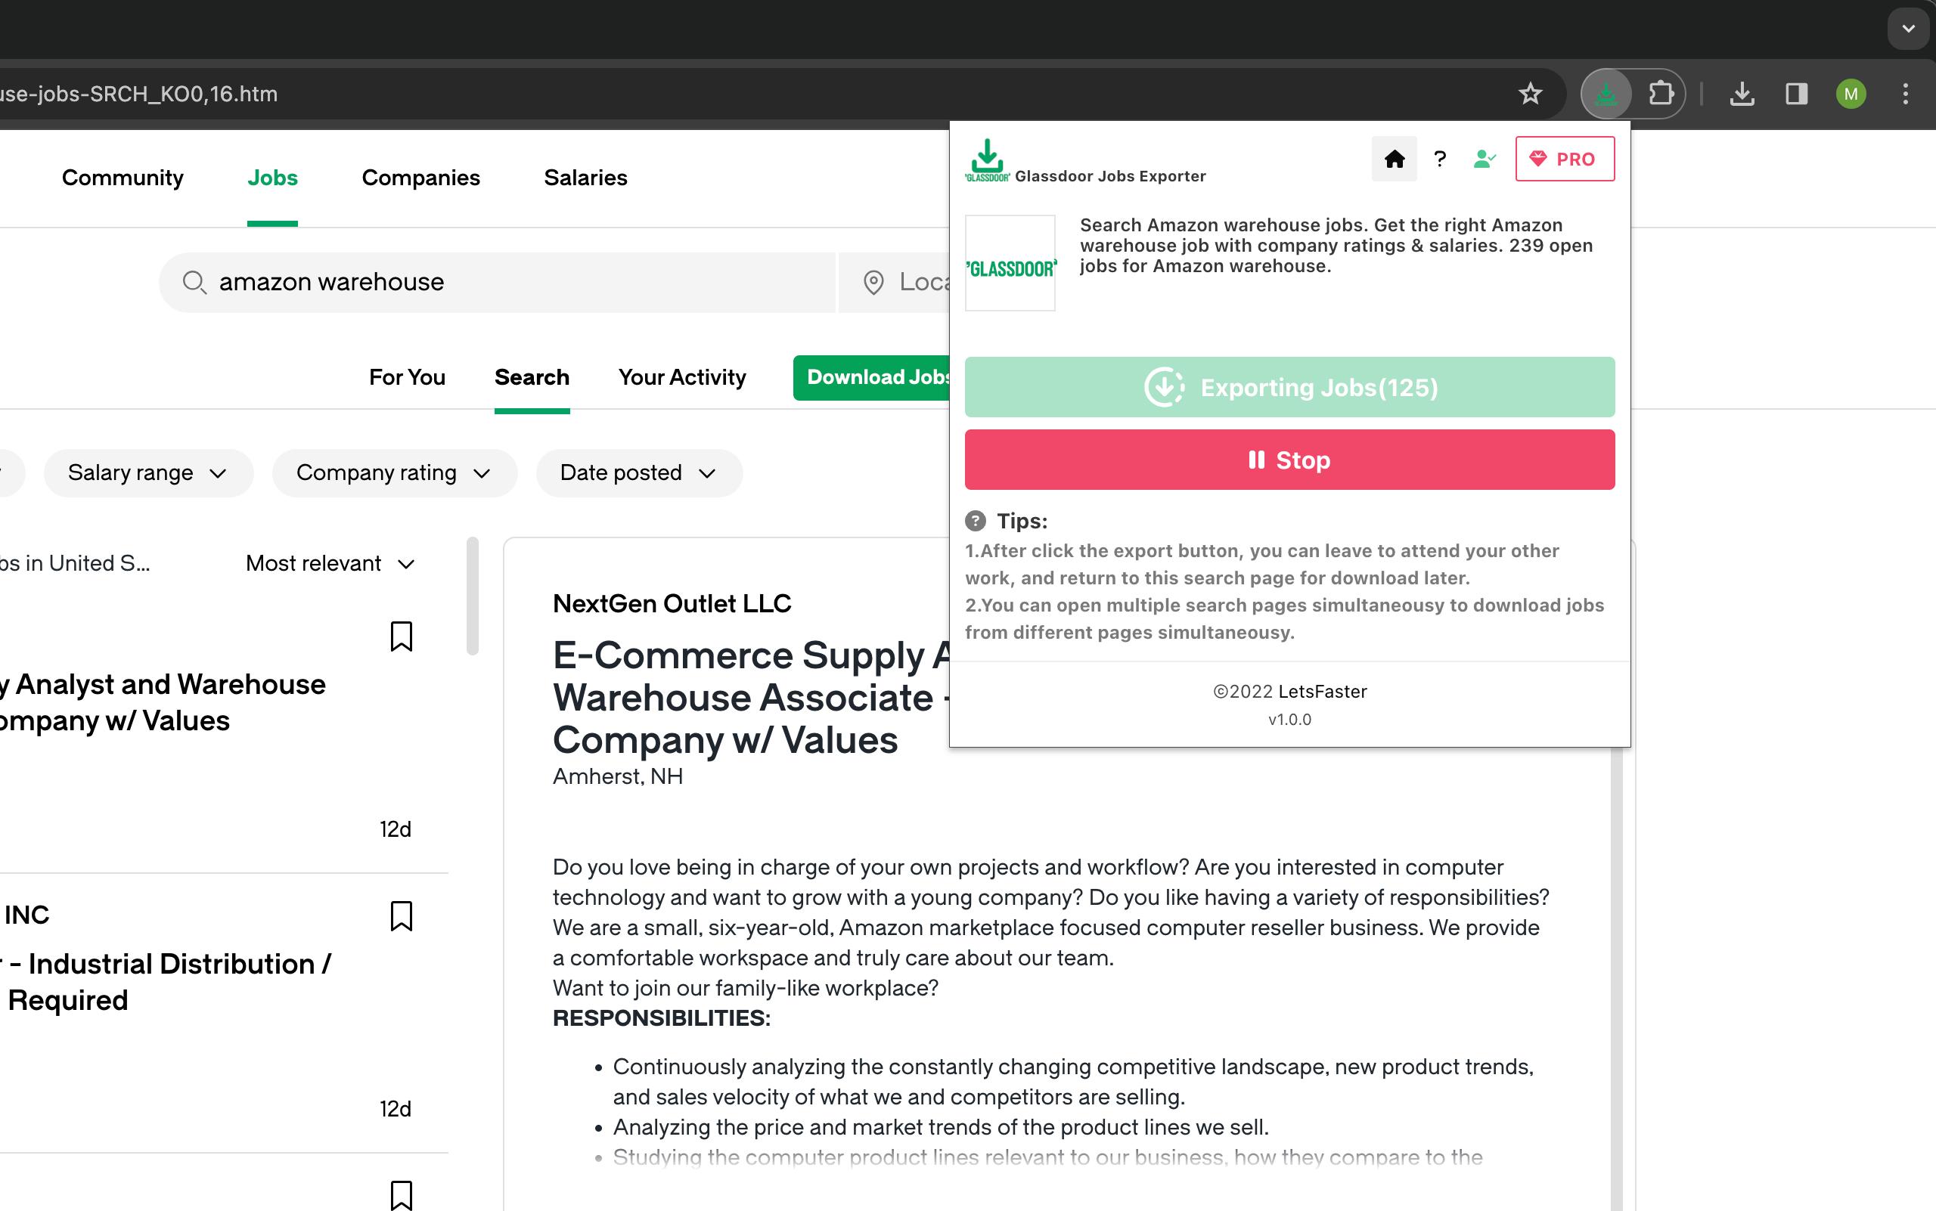This screenshot has width=1936, height=1211.
Task: Click the Tips question mark icon
Action: [x=976, y=521]
